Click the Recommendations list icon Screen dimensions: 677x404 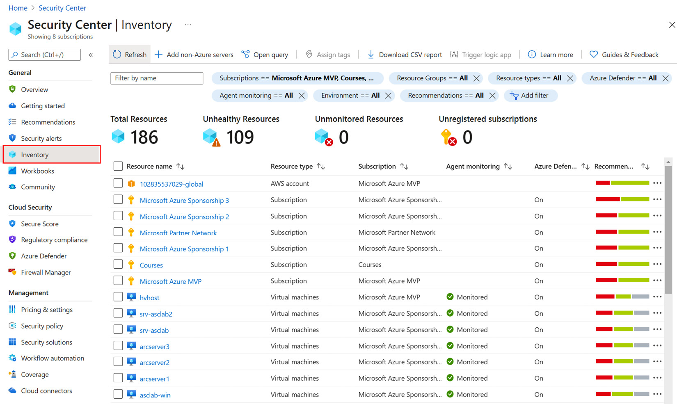point(12,122)
